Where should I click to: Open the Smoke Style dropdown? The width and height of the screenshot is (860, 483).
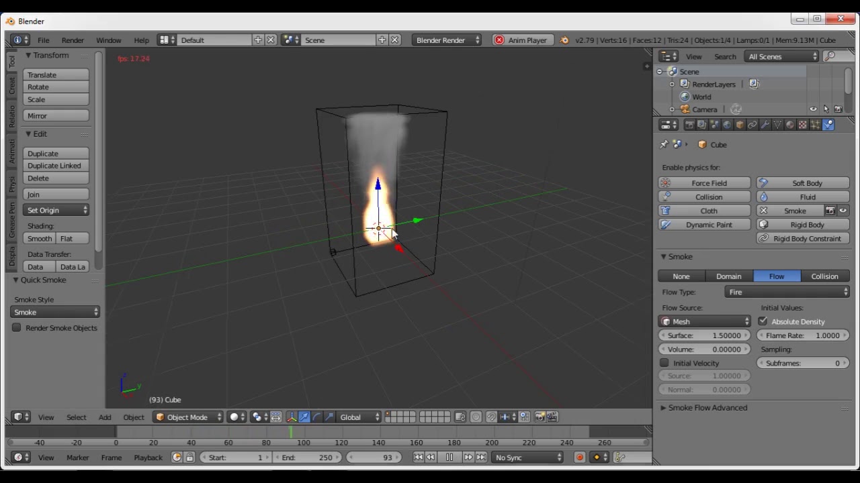pyautogui.click(x=56, y=312)
